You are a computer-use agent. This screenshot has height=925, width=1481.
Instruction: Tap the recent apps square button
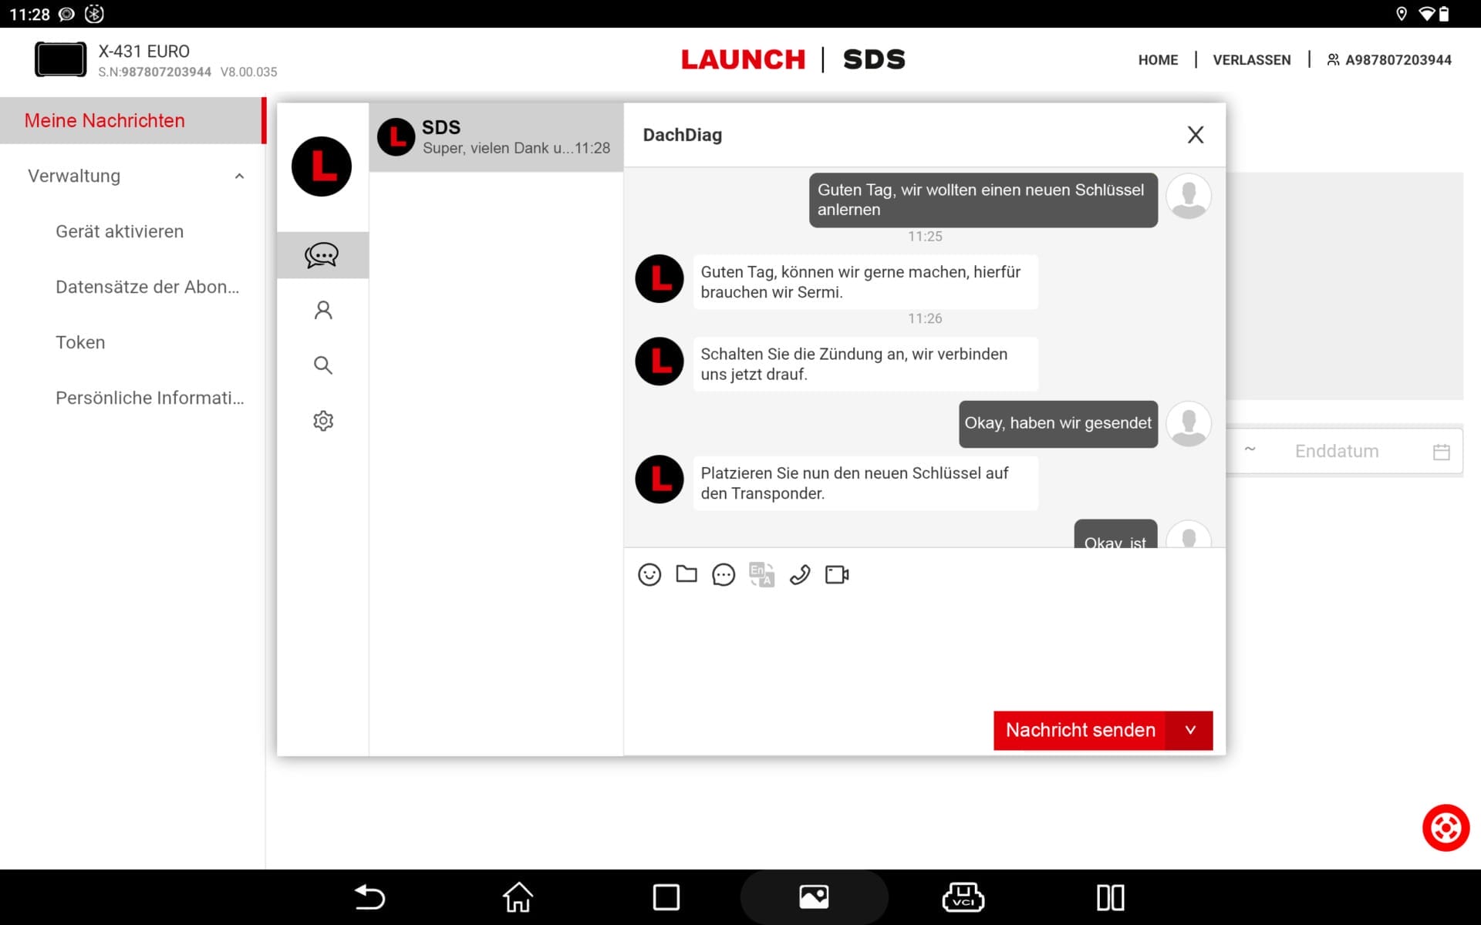666,897
